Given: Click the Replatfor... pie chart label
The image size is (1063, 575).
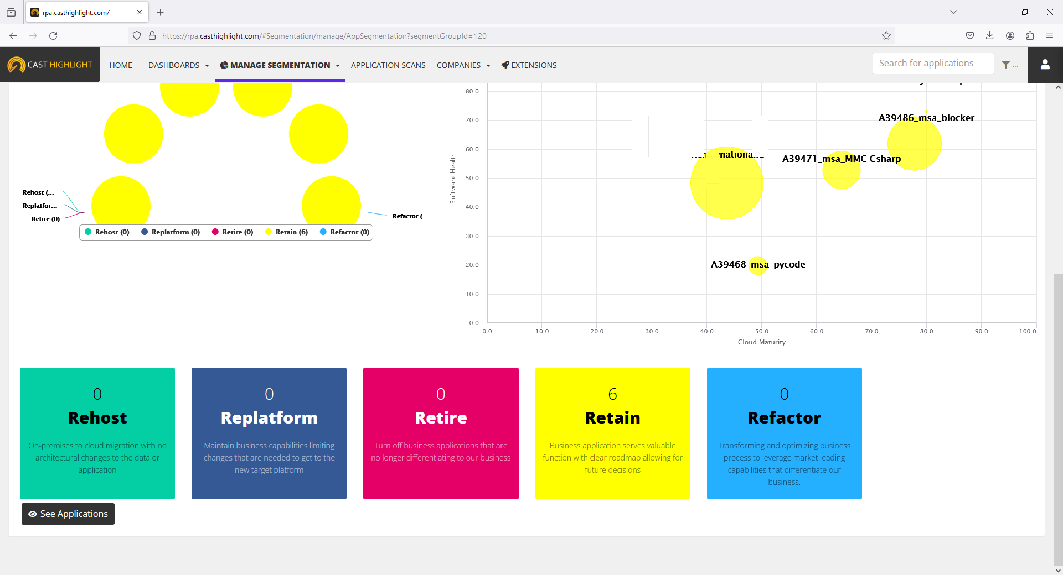Looking at the screenshot, I should point(40,206).
